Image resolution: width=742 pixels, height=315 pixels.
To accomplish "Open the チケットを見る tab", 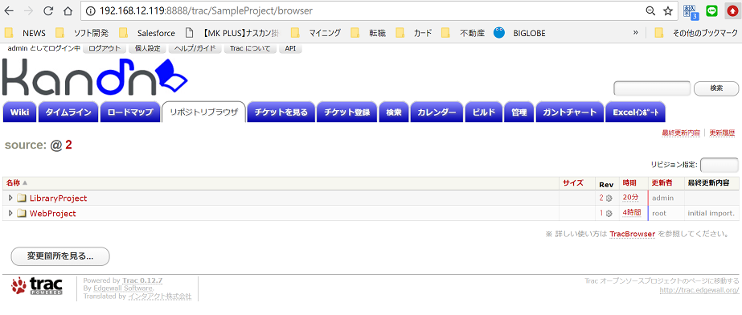I will (x=281, y=112).
